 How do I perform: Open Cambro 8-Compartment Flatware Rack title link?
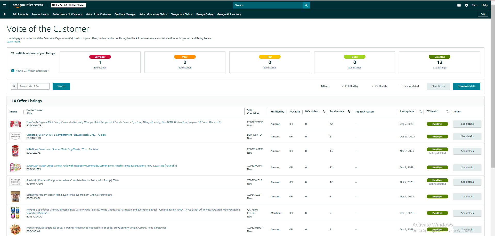coord(66,135)
